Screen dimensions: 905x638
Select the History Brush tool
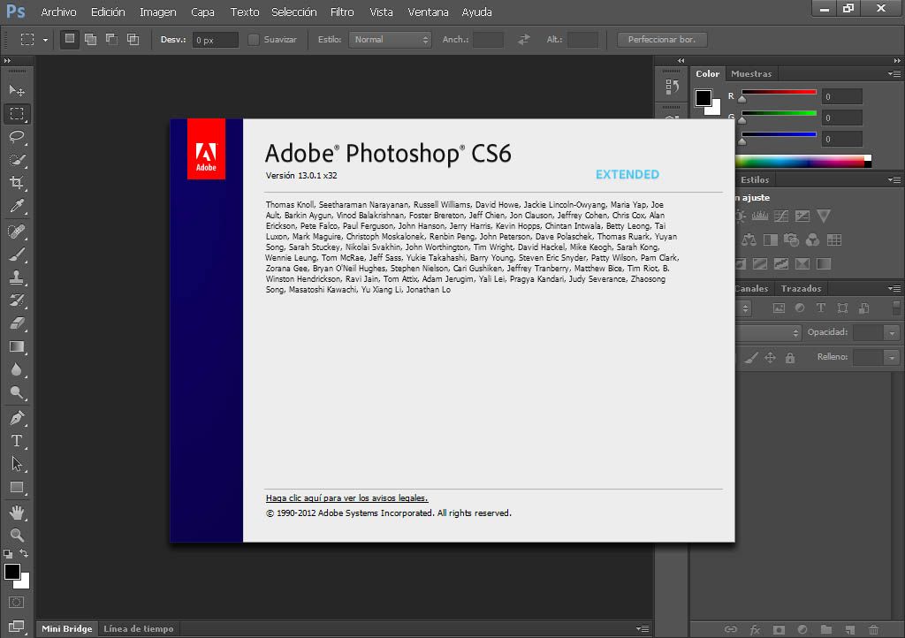pyautogui.click(x=17, y=300)
